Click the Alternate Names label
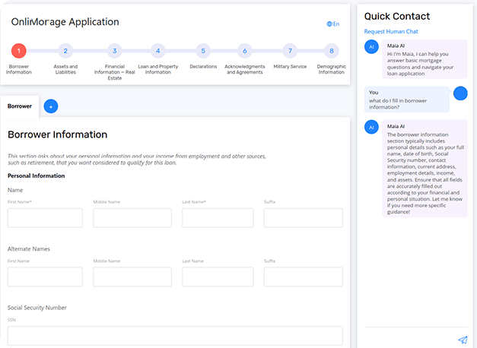This screenshot has width=477, height=348. click(x=29, y=249)
